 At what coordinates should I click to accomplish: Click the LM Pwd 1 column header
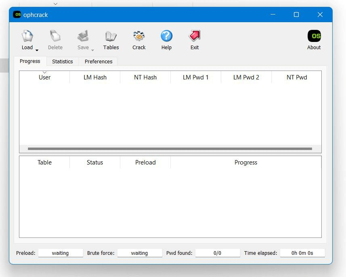point(196,77)
